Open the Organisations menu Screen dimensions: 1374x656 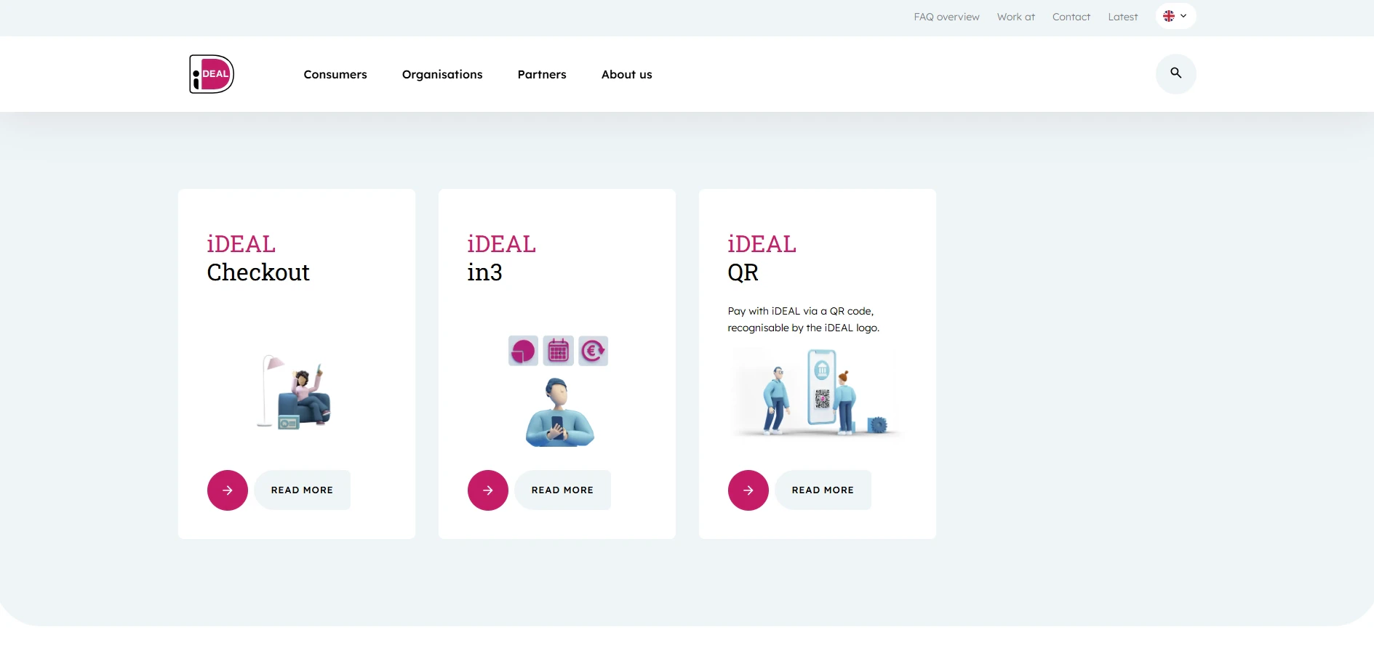tap(442, 74)
